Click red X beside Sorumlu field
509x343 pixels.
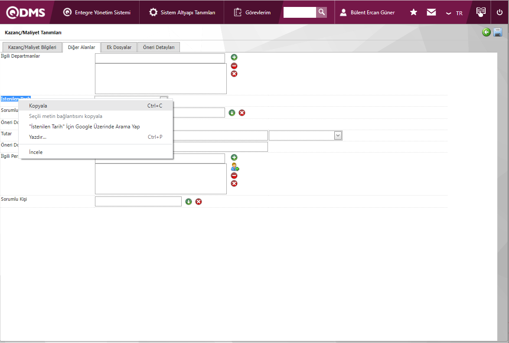pos(242,113)
